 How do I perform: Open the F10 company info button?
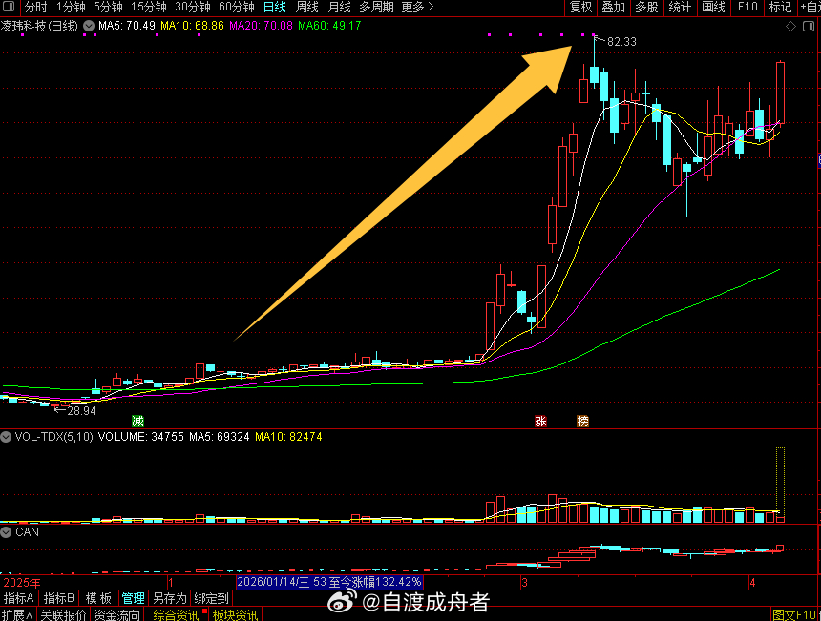[747, 7]
